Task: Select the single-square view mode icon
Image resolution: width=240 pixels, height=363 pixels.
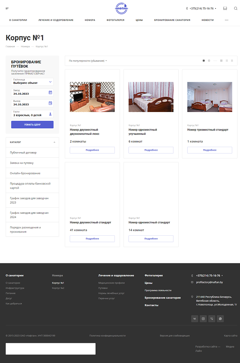Action: (x=209, y=61)
